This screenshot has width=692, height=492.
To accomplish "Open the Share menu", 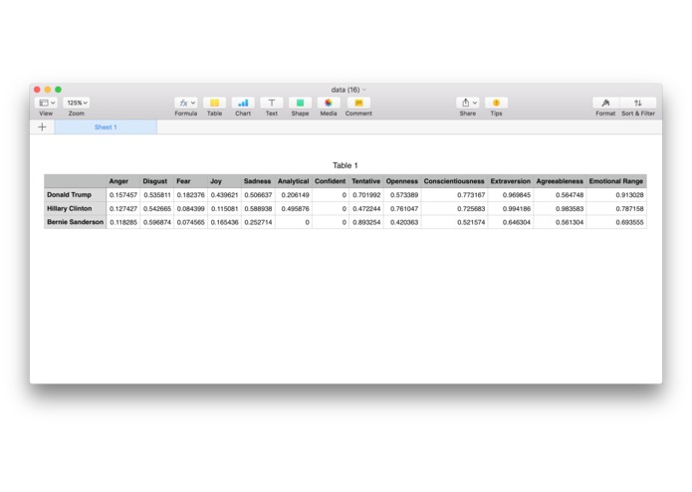I will click(x=468, y=103).
